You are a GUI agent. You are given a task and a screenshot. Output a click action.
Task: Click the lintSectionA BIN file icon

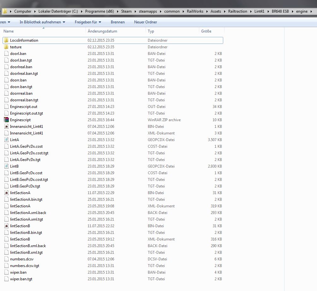[6, 193]
